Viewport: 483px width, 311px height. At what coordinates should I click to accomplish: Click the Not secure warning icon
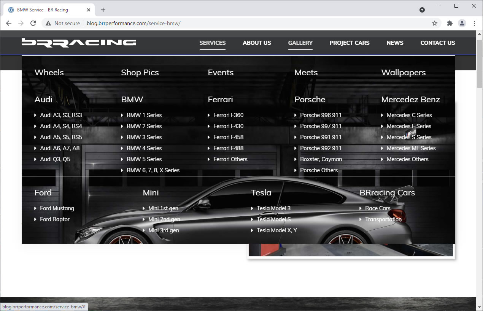tap(48, 23)
